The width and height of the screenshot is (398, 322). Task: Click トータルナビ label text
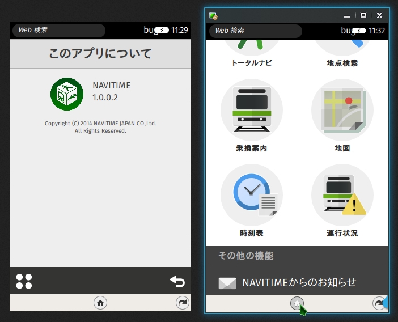point(252,63)
